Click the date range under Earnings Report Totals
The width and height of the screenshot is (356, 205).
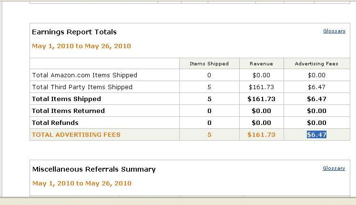pos(81,46)
